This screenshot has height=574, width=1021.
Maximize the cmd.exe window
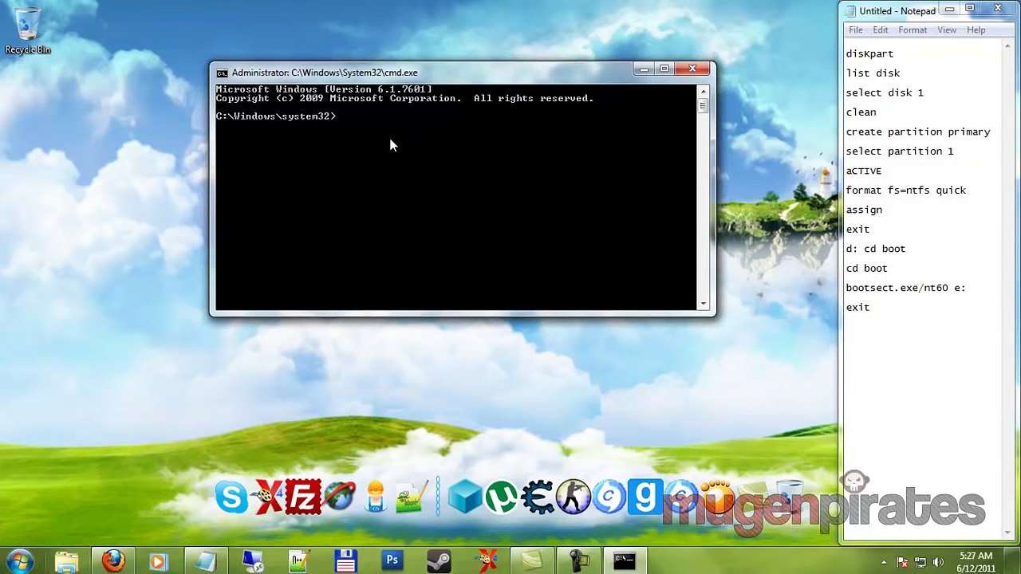point(664,69)
